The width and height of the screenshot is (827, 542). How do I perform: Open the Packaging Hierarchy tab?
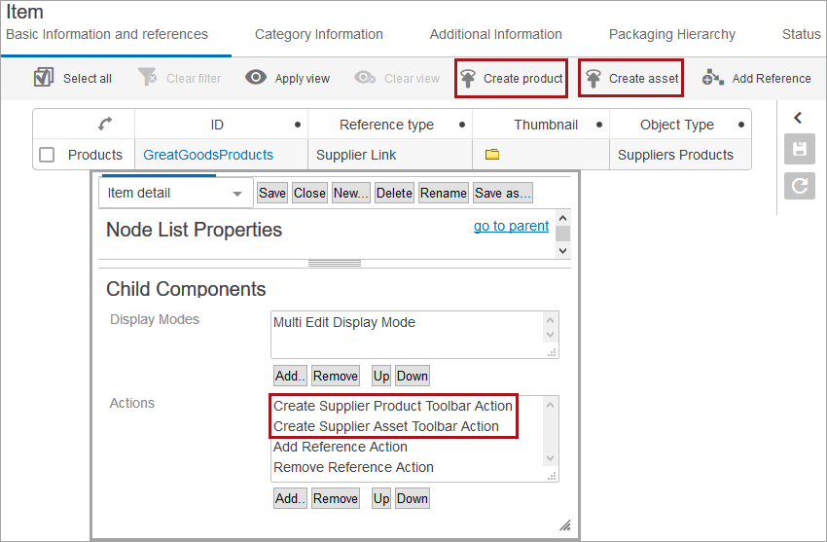pyautogui.click(x=672, y=34)
